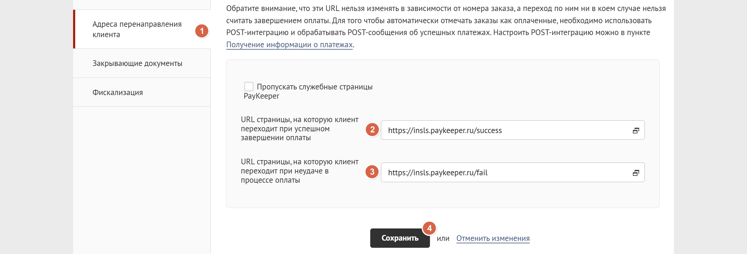Click the label for failed payment URL
This screenshot has height=254, width=747.
[x=300, y=171]
